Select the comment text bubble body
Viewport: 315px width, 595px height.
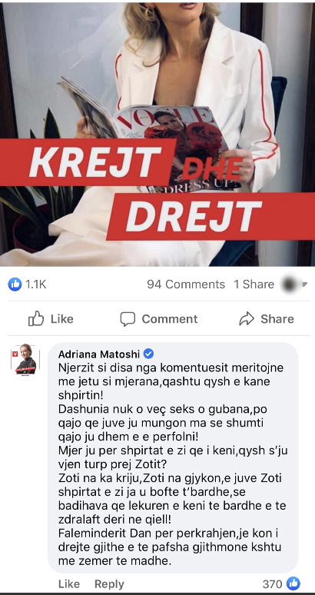coord(173,457)
